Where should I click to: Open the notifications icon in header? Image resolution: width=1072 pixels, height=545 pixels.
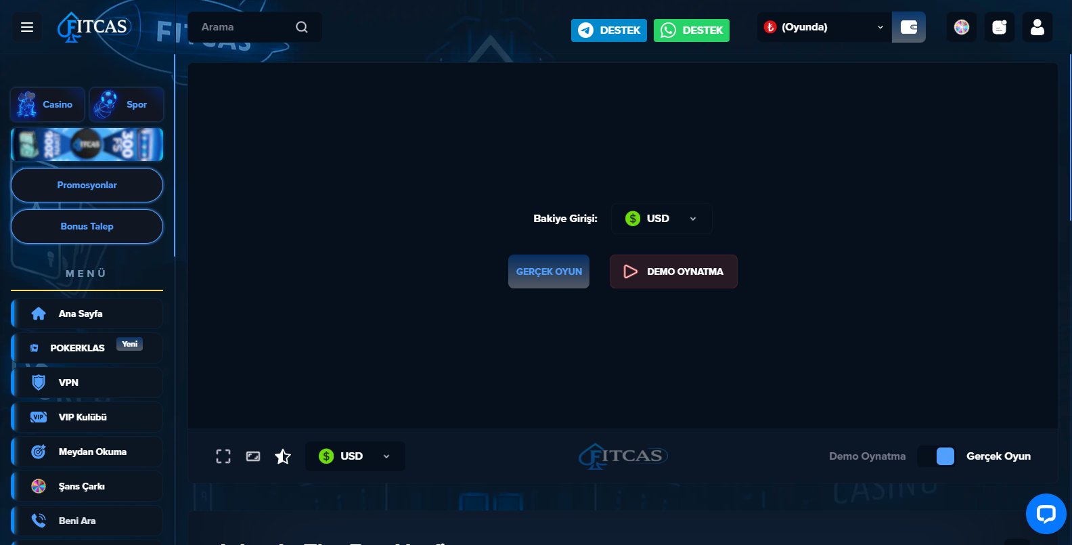pos(999,27)
